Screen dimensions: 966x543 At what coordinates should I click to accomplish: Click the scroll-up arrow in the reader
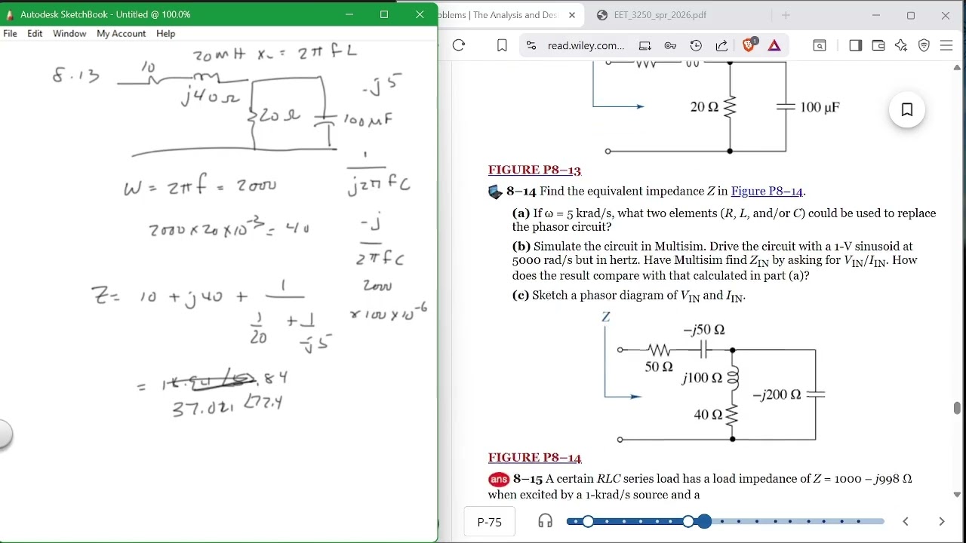958,67
